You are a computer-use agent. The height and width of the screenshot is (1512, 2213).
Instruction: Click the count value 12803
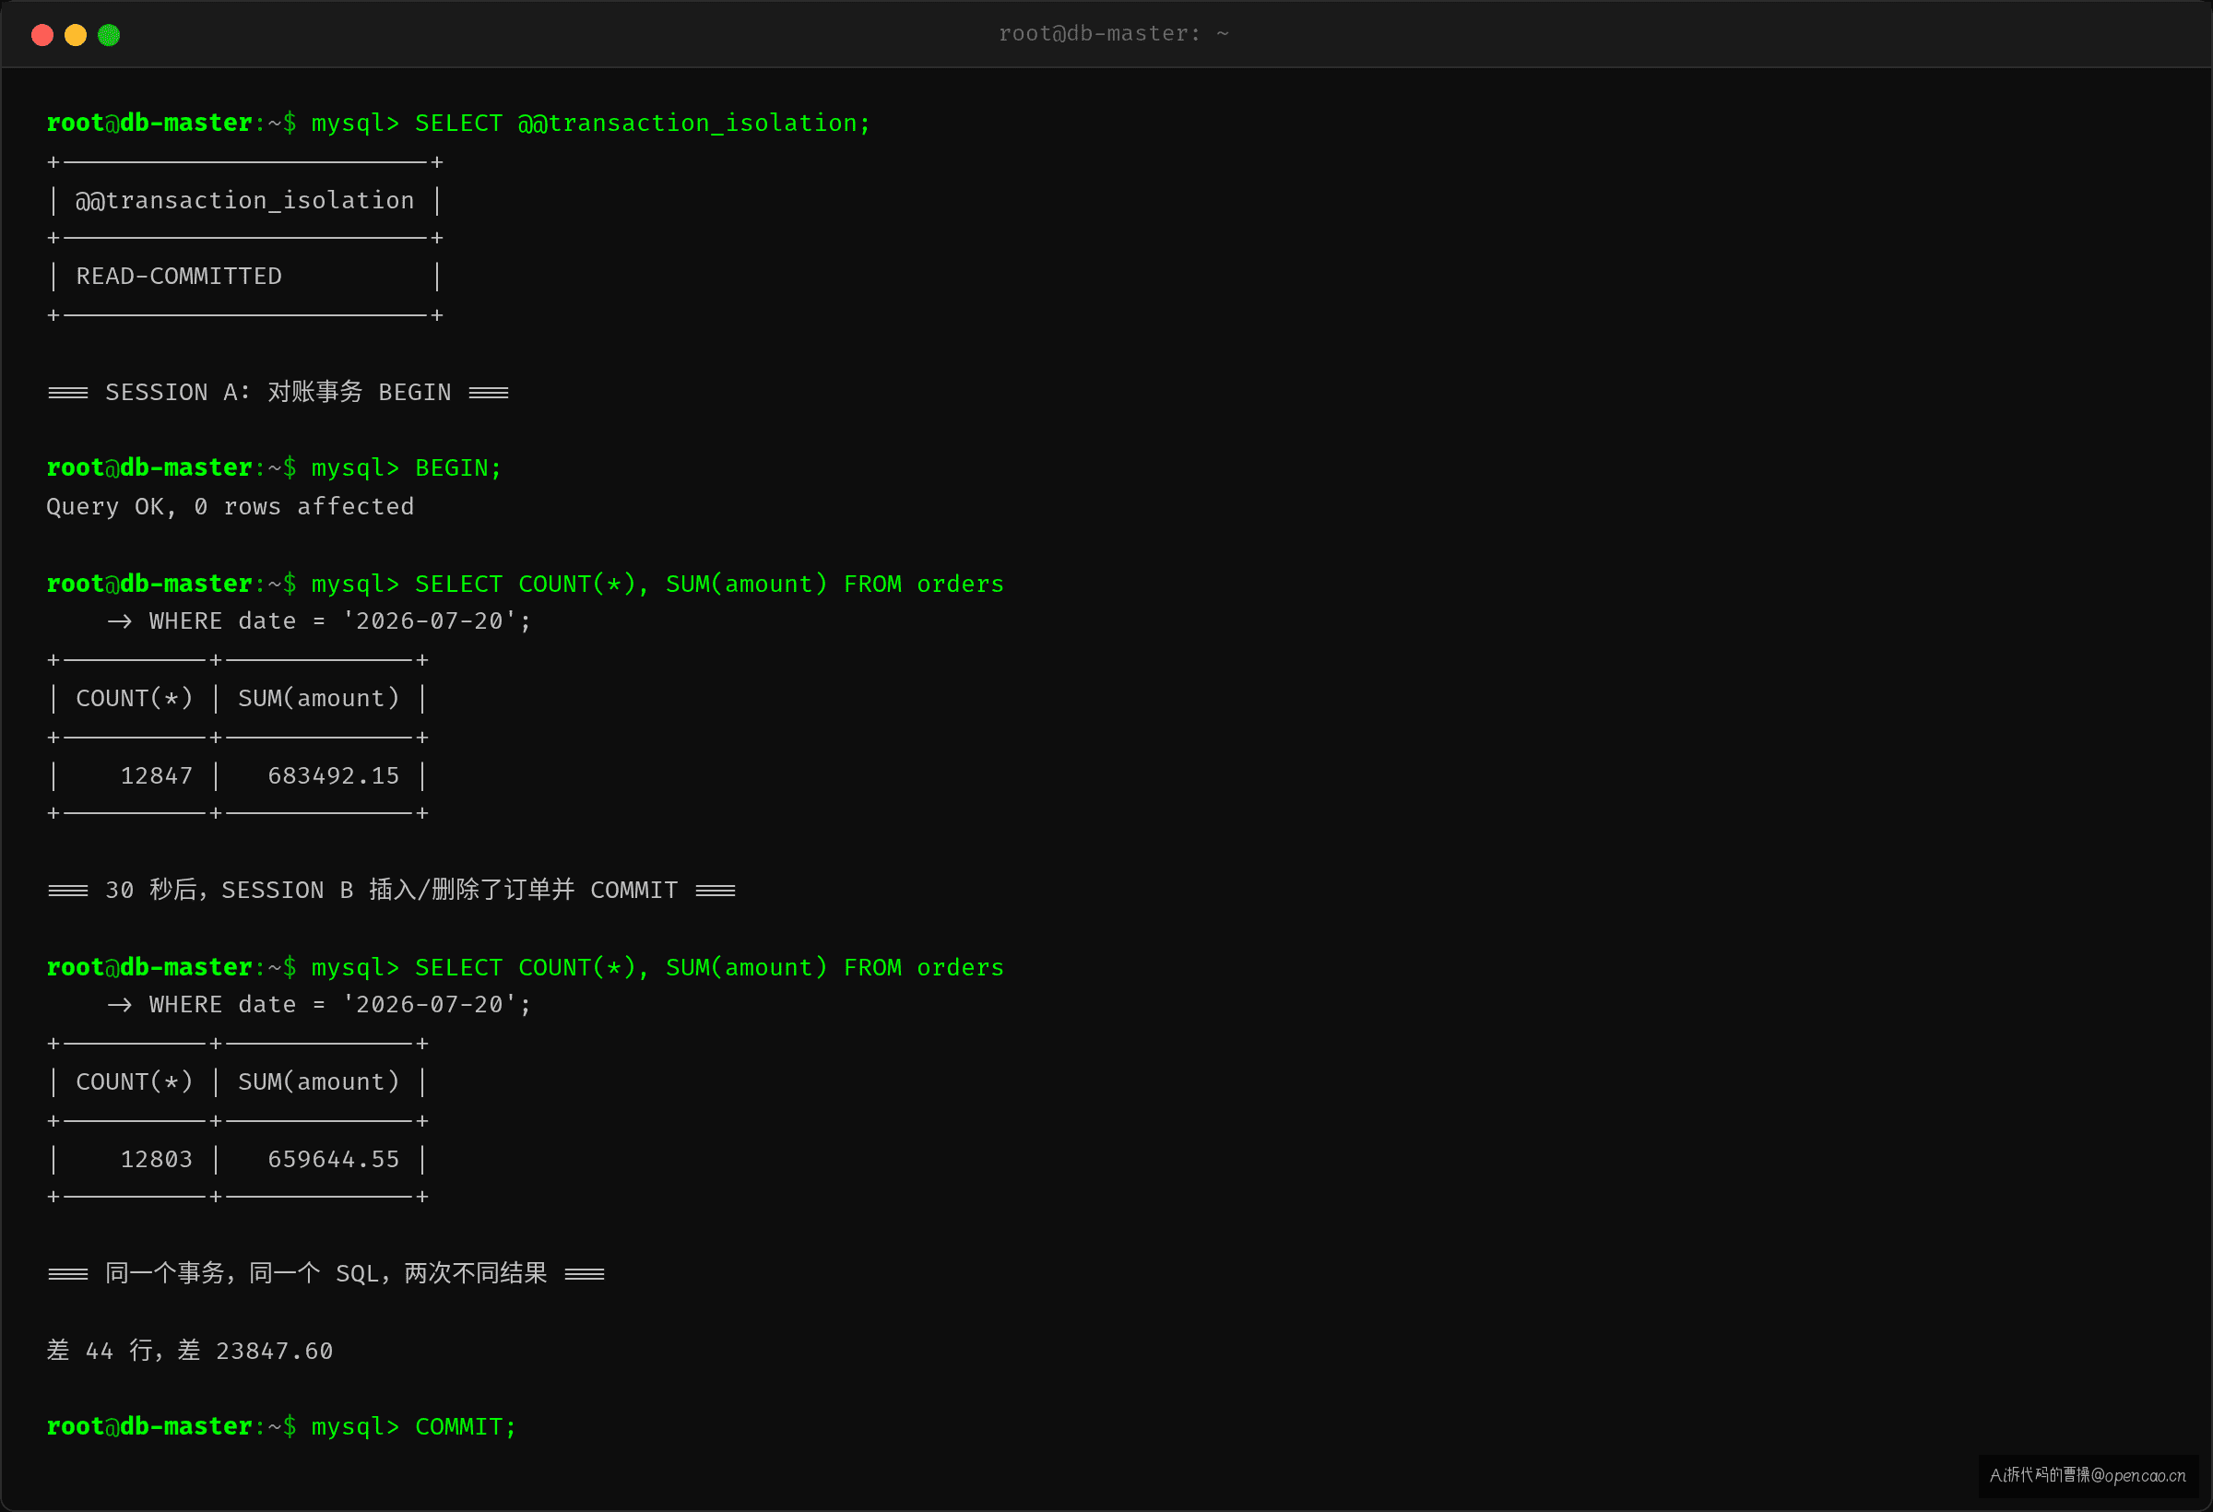click(x=156, y=1160)
